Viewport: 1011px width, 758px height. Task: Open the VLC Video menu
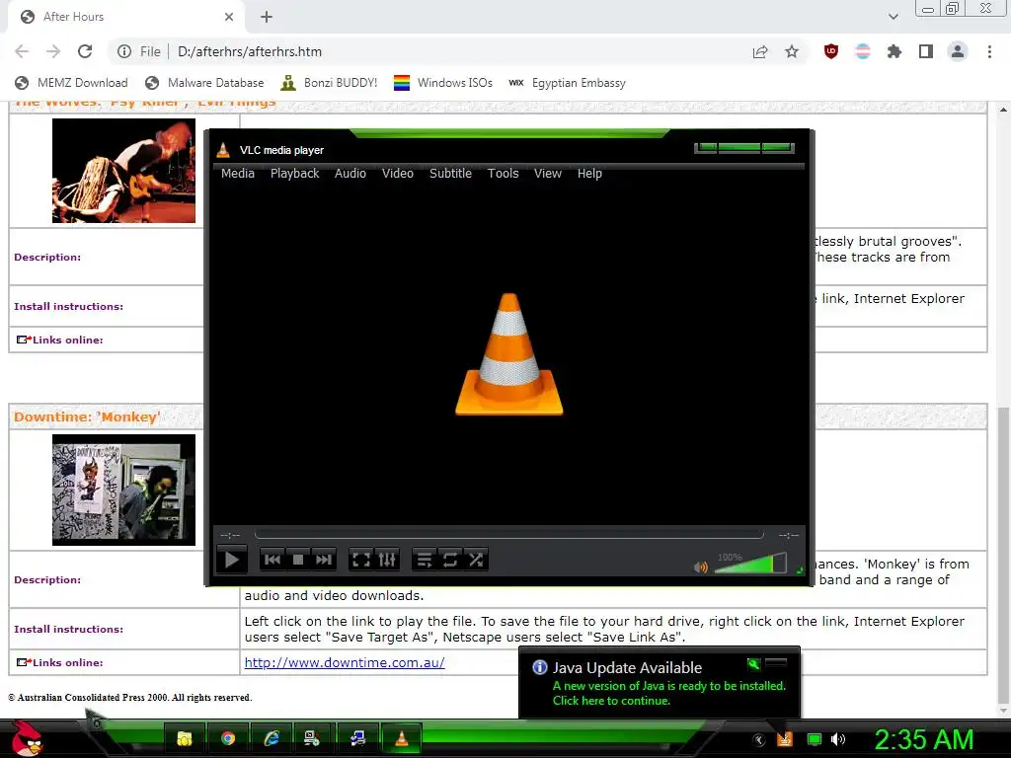click(398, 174)
